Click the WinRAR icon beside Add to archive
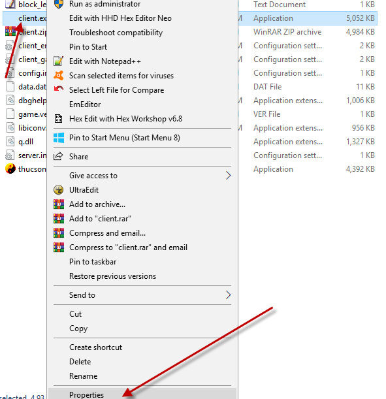 click(x=59, y=204)
